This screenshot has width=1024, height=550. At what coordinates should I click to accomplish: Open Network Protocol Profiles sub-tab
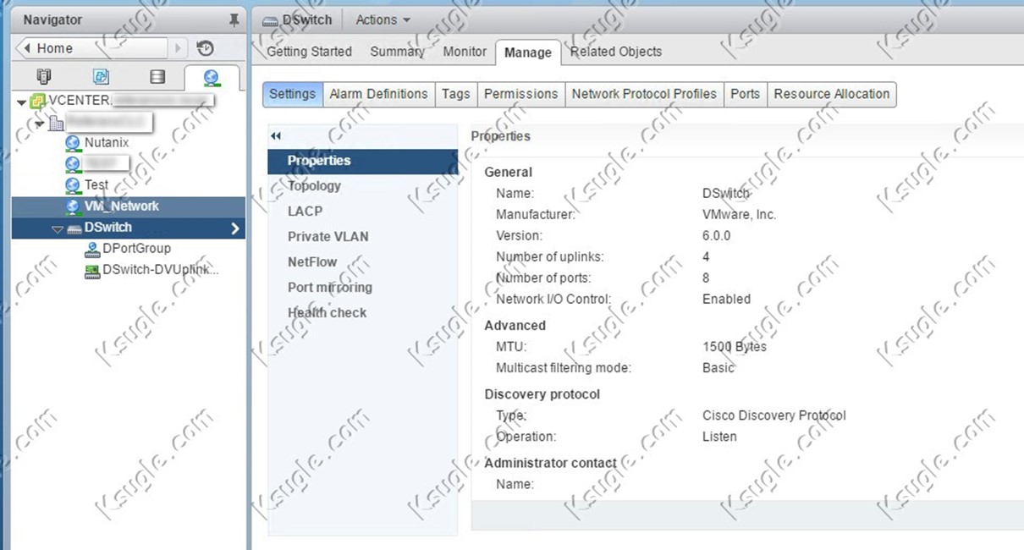(644, 94)
